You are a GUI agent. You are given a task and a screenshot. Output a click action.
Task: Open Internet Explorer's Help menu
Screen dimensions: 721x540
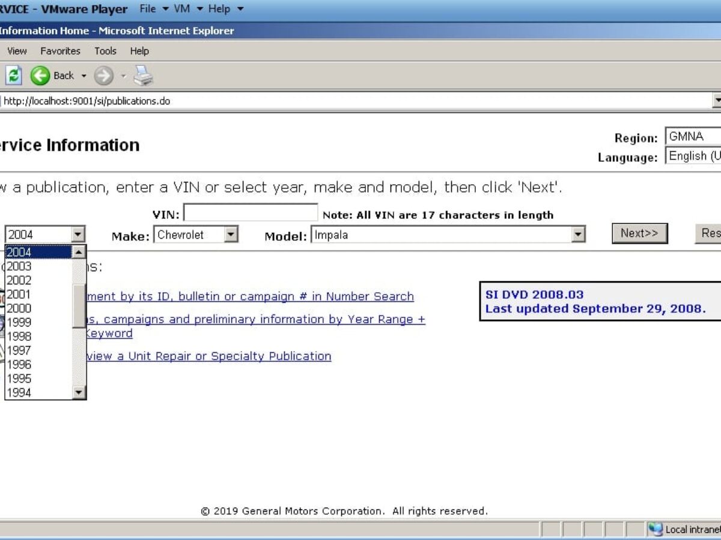139,51
